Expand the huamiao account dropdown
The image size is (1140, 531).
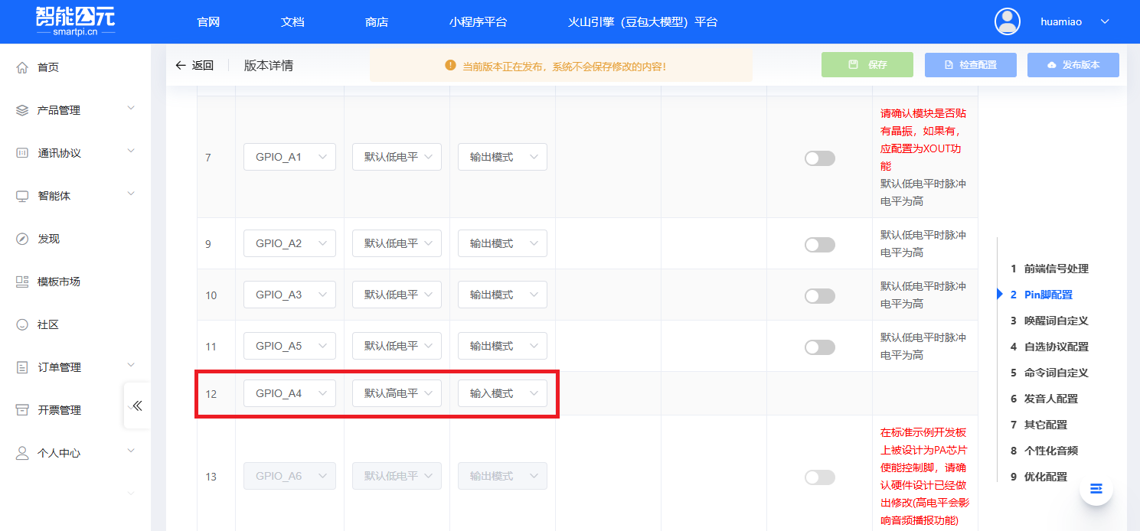point(1104,21)
